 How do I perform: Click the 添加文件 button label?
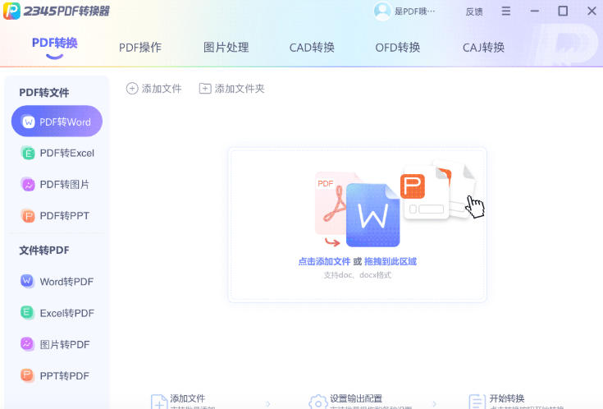click(161, 89)
